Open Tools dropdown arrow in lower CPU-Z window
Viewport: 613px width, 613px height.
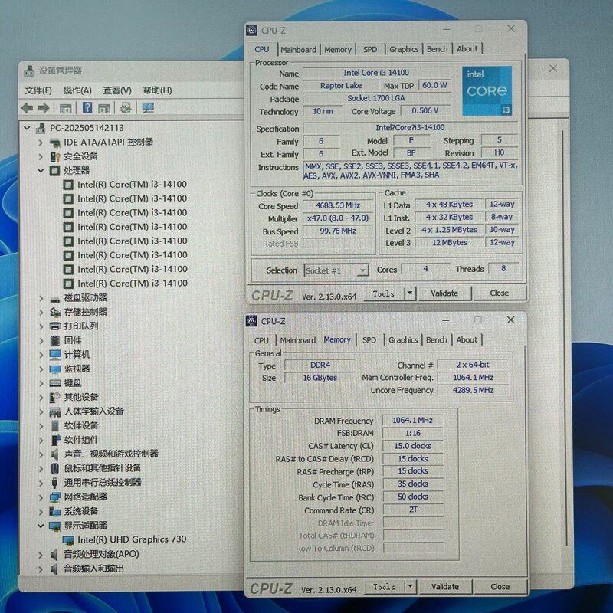click(x=410, y=586)
